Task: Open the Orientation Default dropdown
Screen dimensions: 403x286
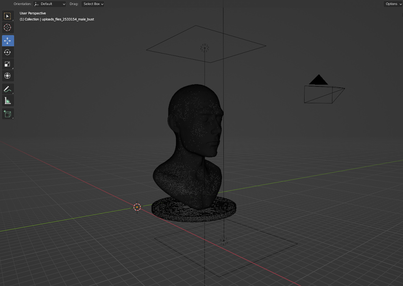Action: click(x=50, y=4)
